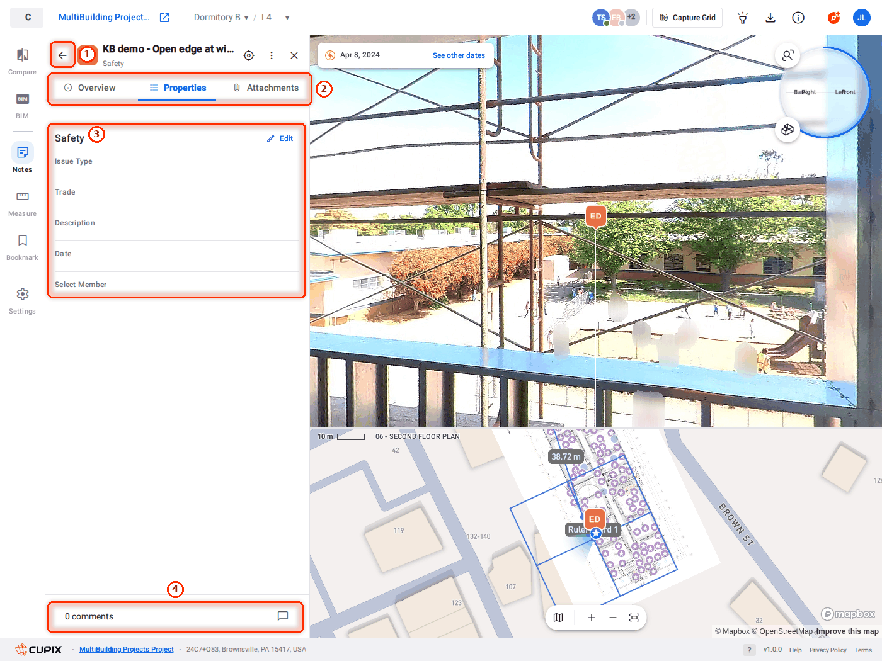The image size is (882, 661).
Task: Open the Measure tool
Action: tap(22, 203)
